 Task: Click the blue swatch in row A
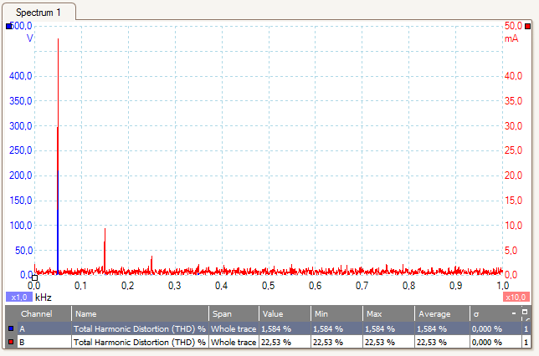[x=10, y=329]
